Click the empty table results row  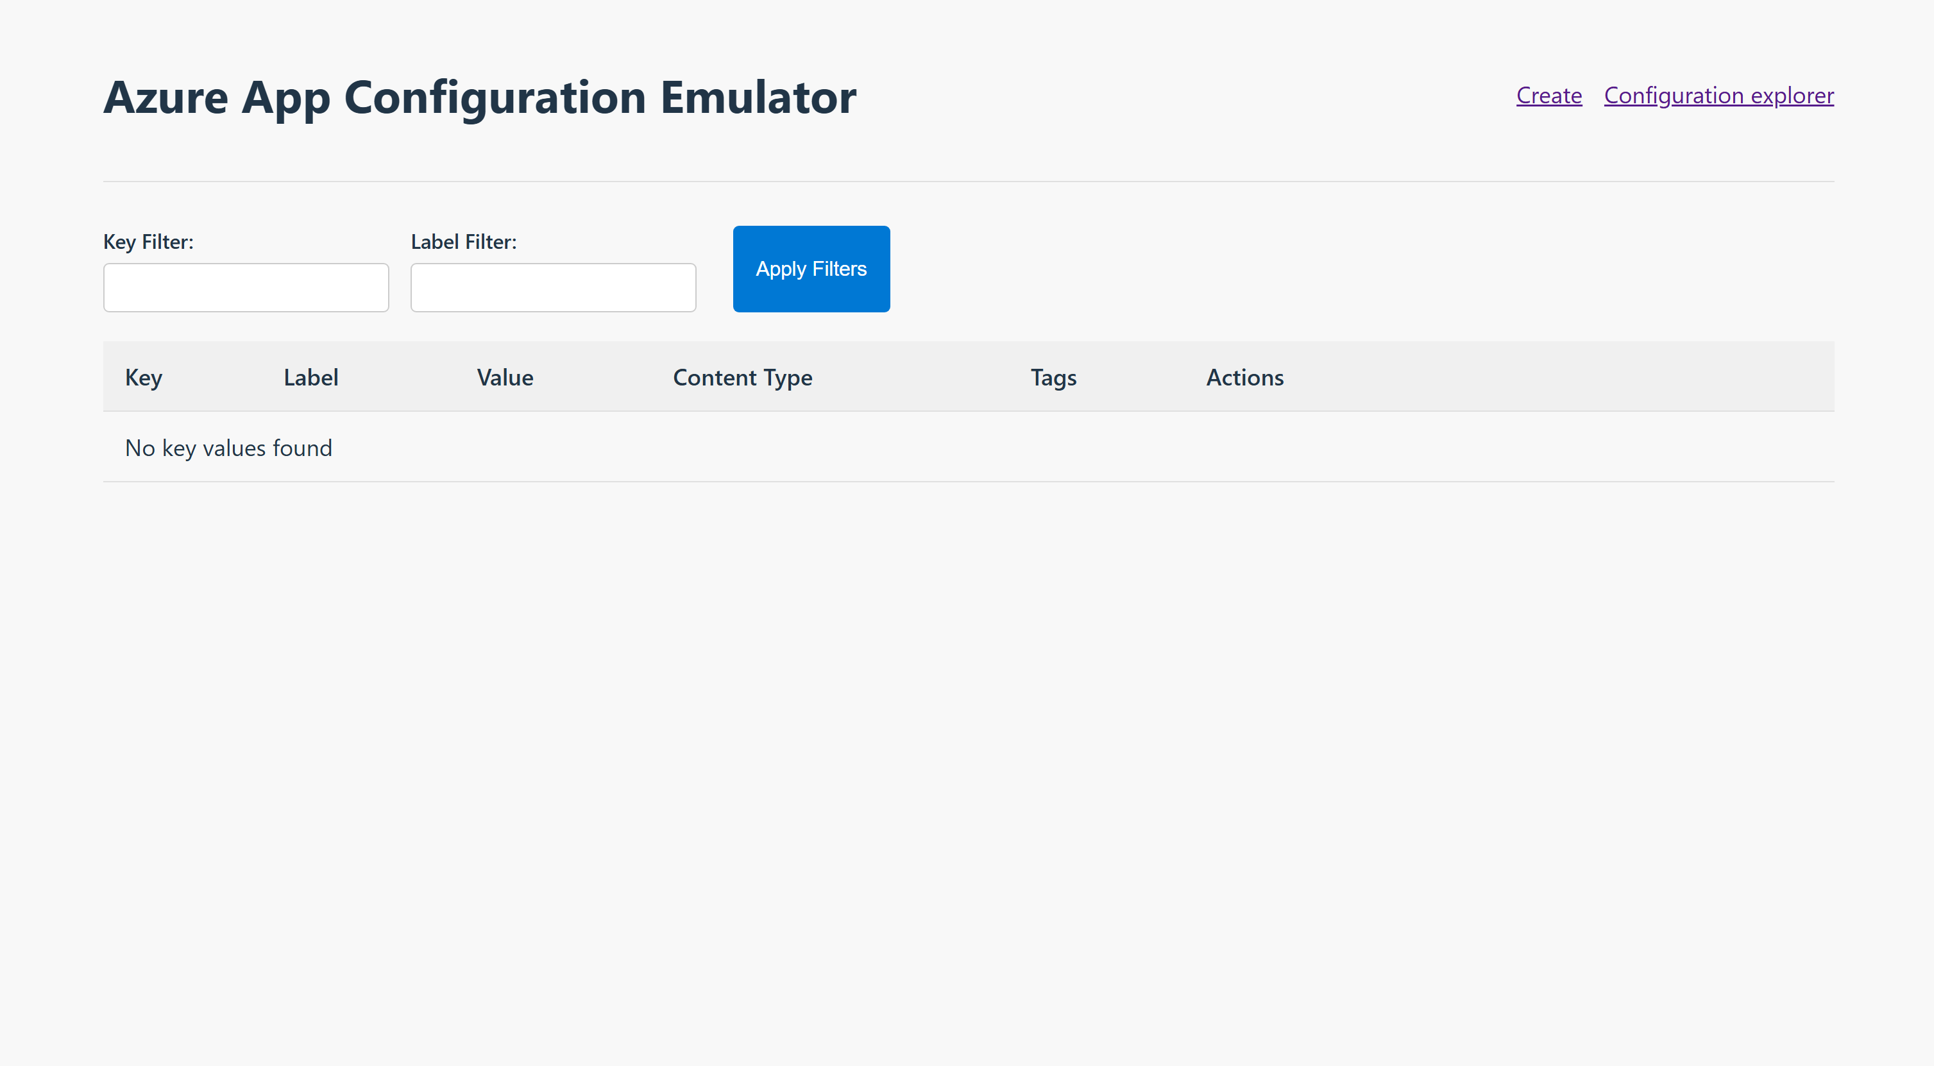click(x=969, y=448)
